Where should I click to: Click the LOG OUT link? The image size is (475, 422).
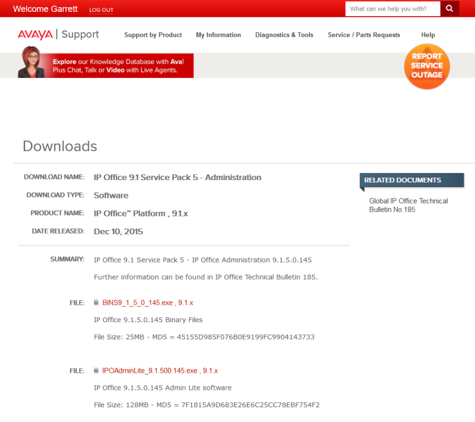coord(101,10)
